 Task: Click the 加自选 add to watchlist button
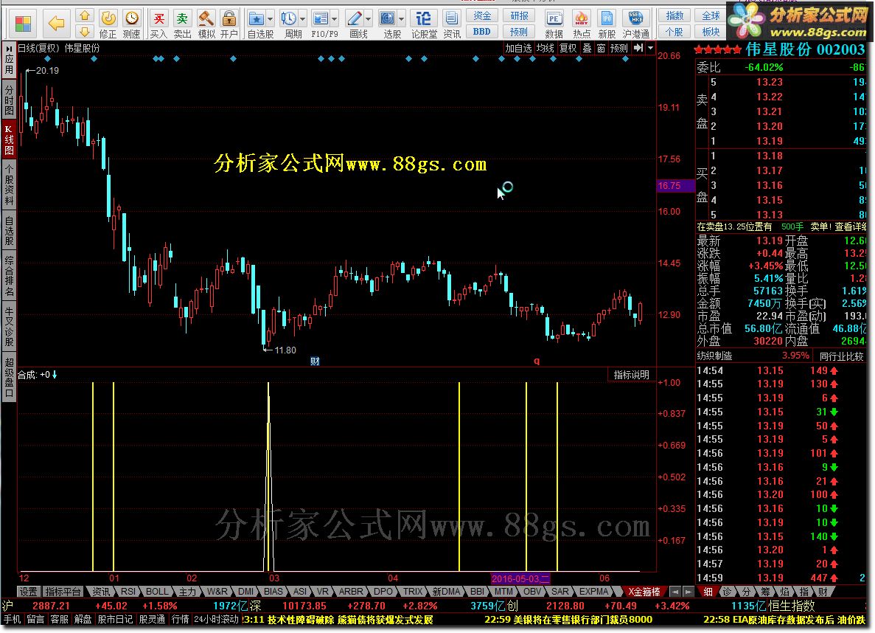518,49
